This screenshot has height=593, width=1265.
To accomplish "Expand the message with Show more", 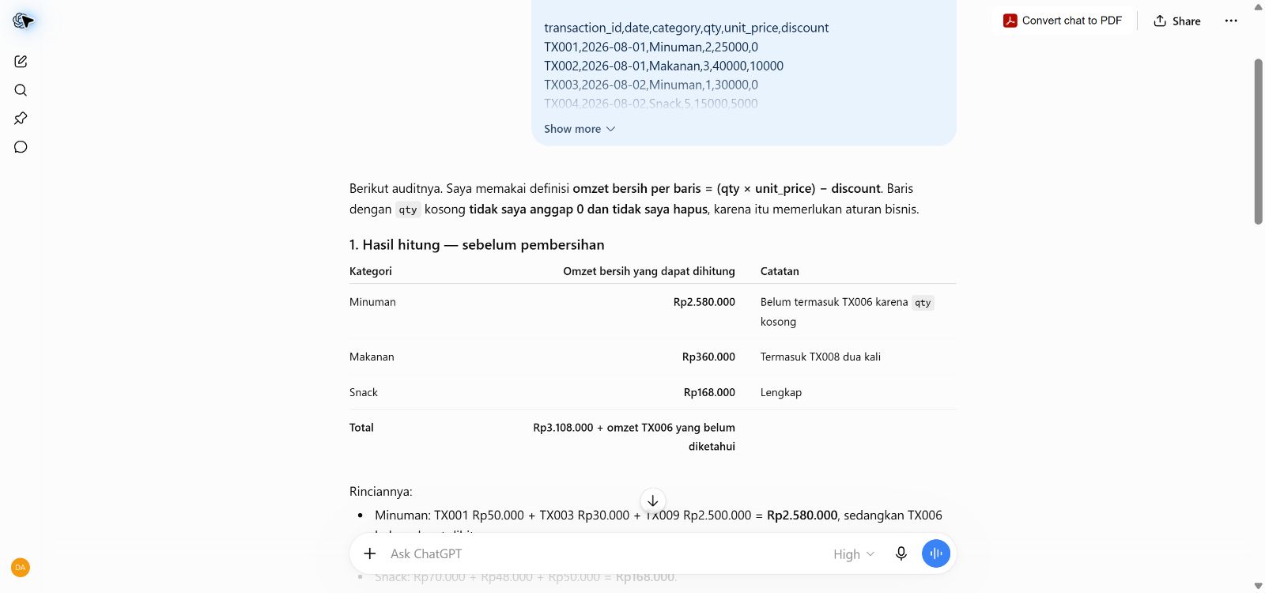I will click(x=580, y=129).
